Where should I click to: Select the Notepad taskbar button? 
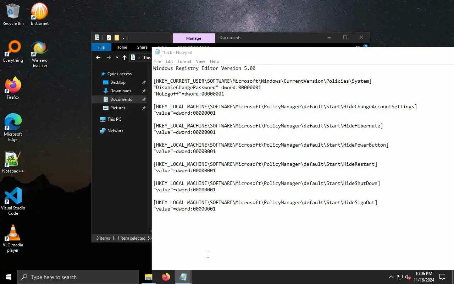pos(183,277)
